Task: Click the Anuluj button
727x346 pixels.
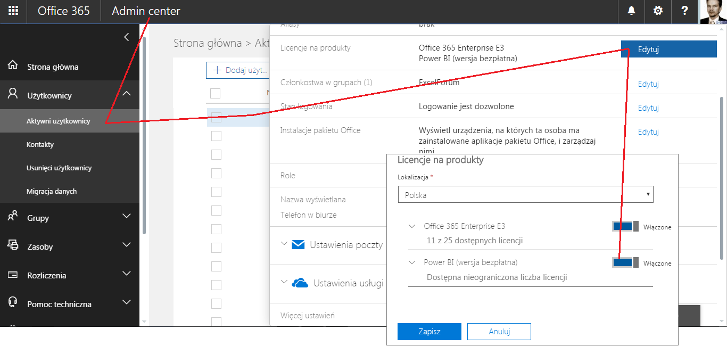Action: tap(499, 331)
